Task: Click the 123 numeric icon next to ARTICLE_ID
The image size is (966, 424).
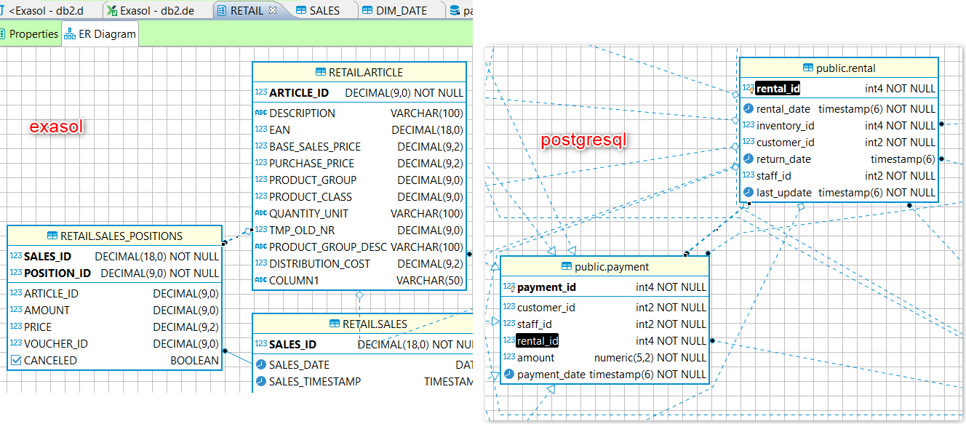Action: point(262,92)
